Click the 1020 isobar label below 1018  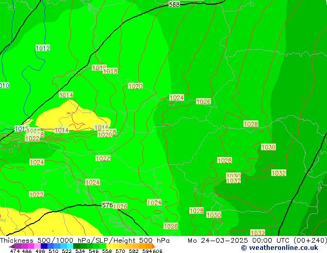coord(105,135)
